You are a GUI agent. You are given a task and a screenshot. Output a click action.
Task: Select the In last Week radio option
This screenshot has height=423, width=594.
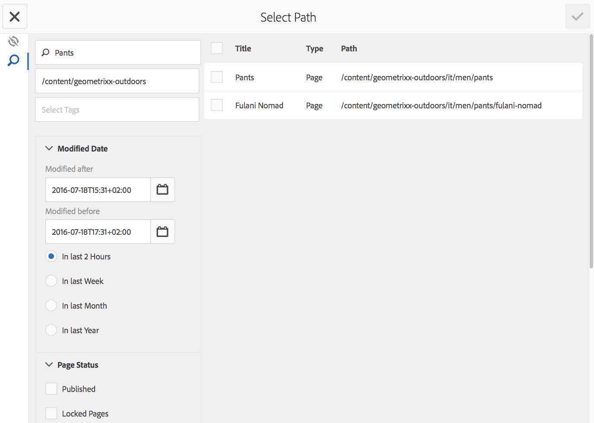click(51, 281)
